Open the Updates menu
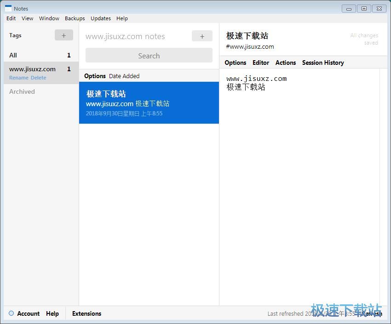Screen dimensions: 391x324 [x=101, y=18]
